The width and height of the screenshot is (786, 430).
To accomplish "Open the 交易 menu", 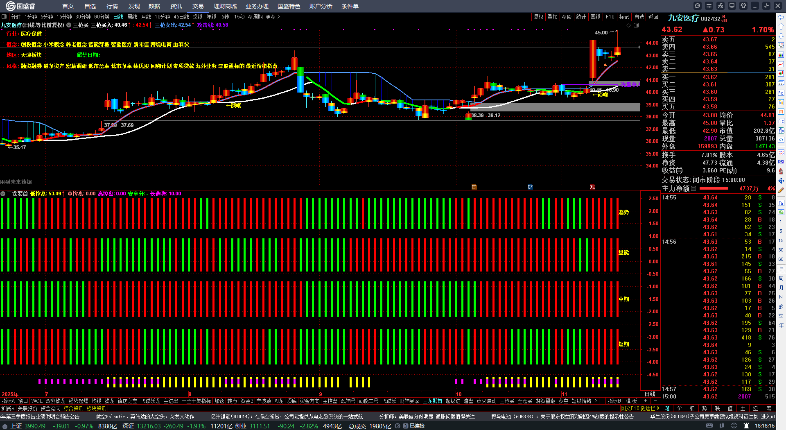I will pyautogui.click(x=198, y=6).
